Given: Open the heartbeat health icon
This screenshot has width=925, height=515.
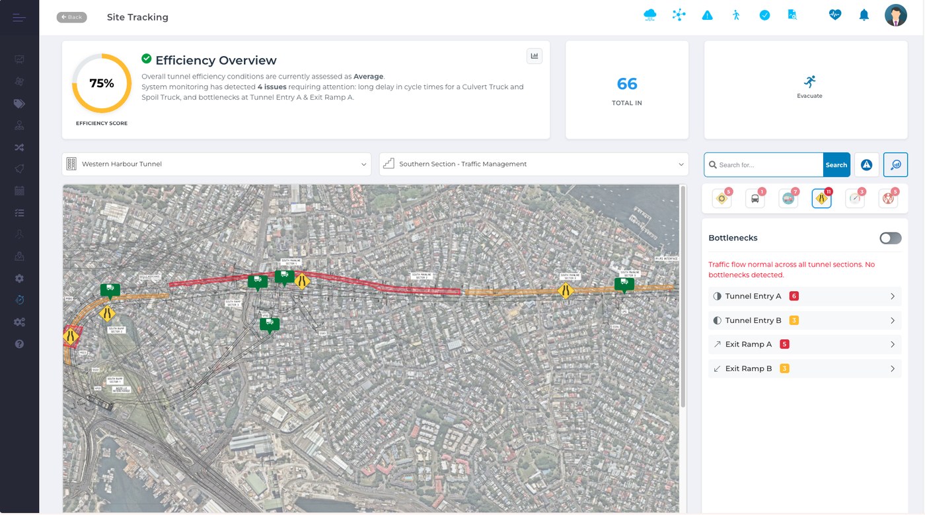Looking at the screenshot, I should coord(835,15).
